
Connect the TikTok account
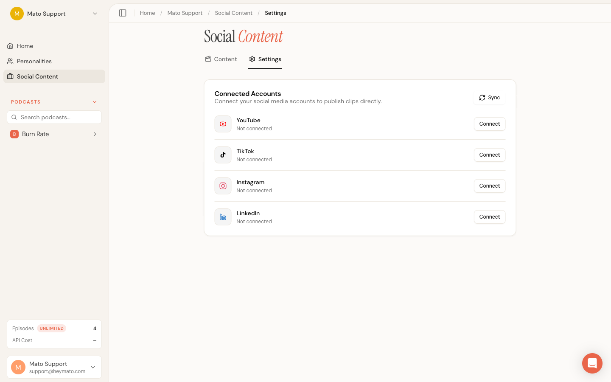click(x=490, y=155)
